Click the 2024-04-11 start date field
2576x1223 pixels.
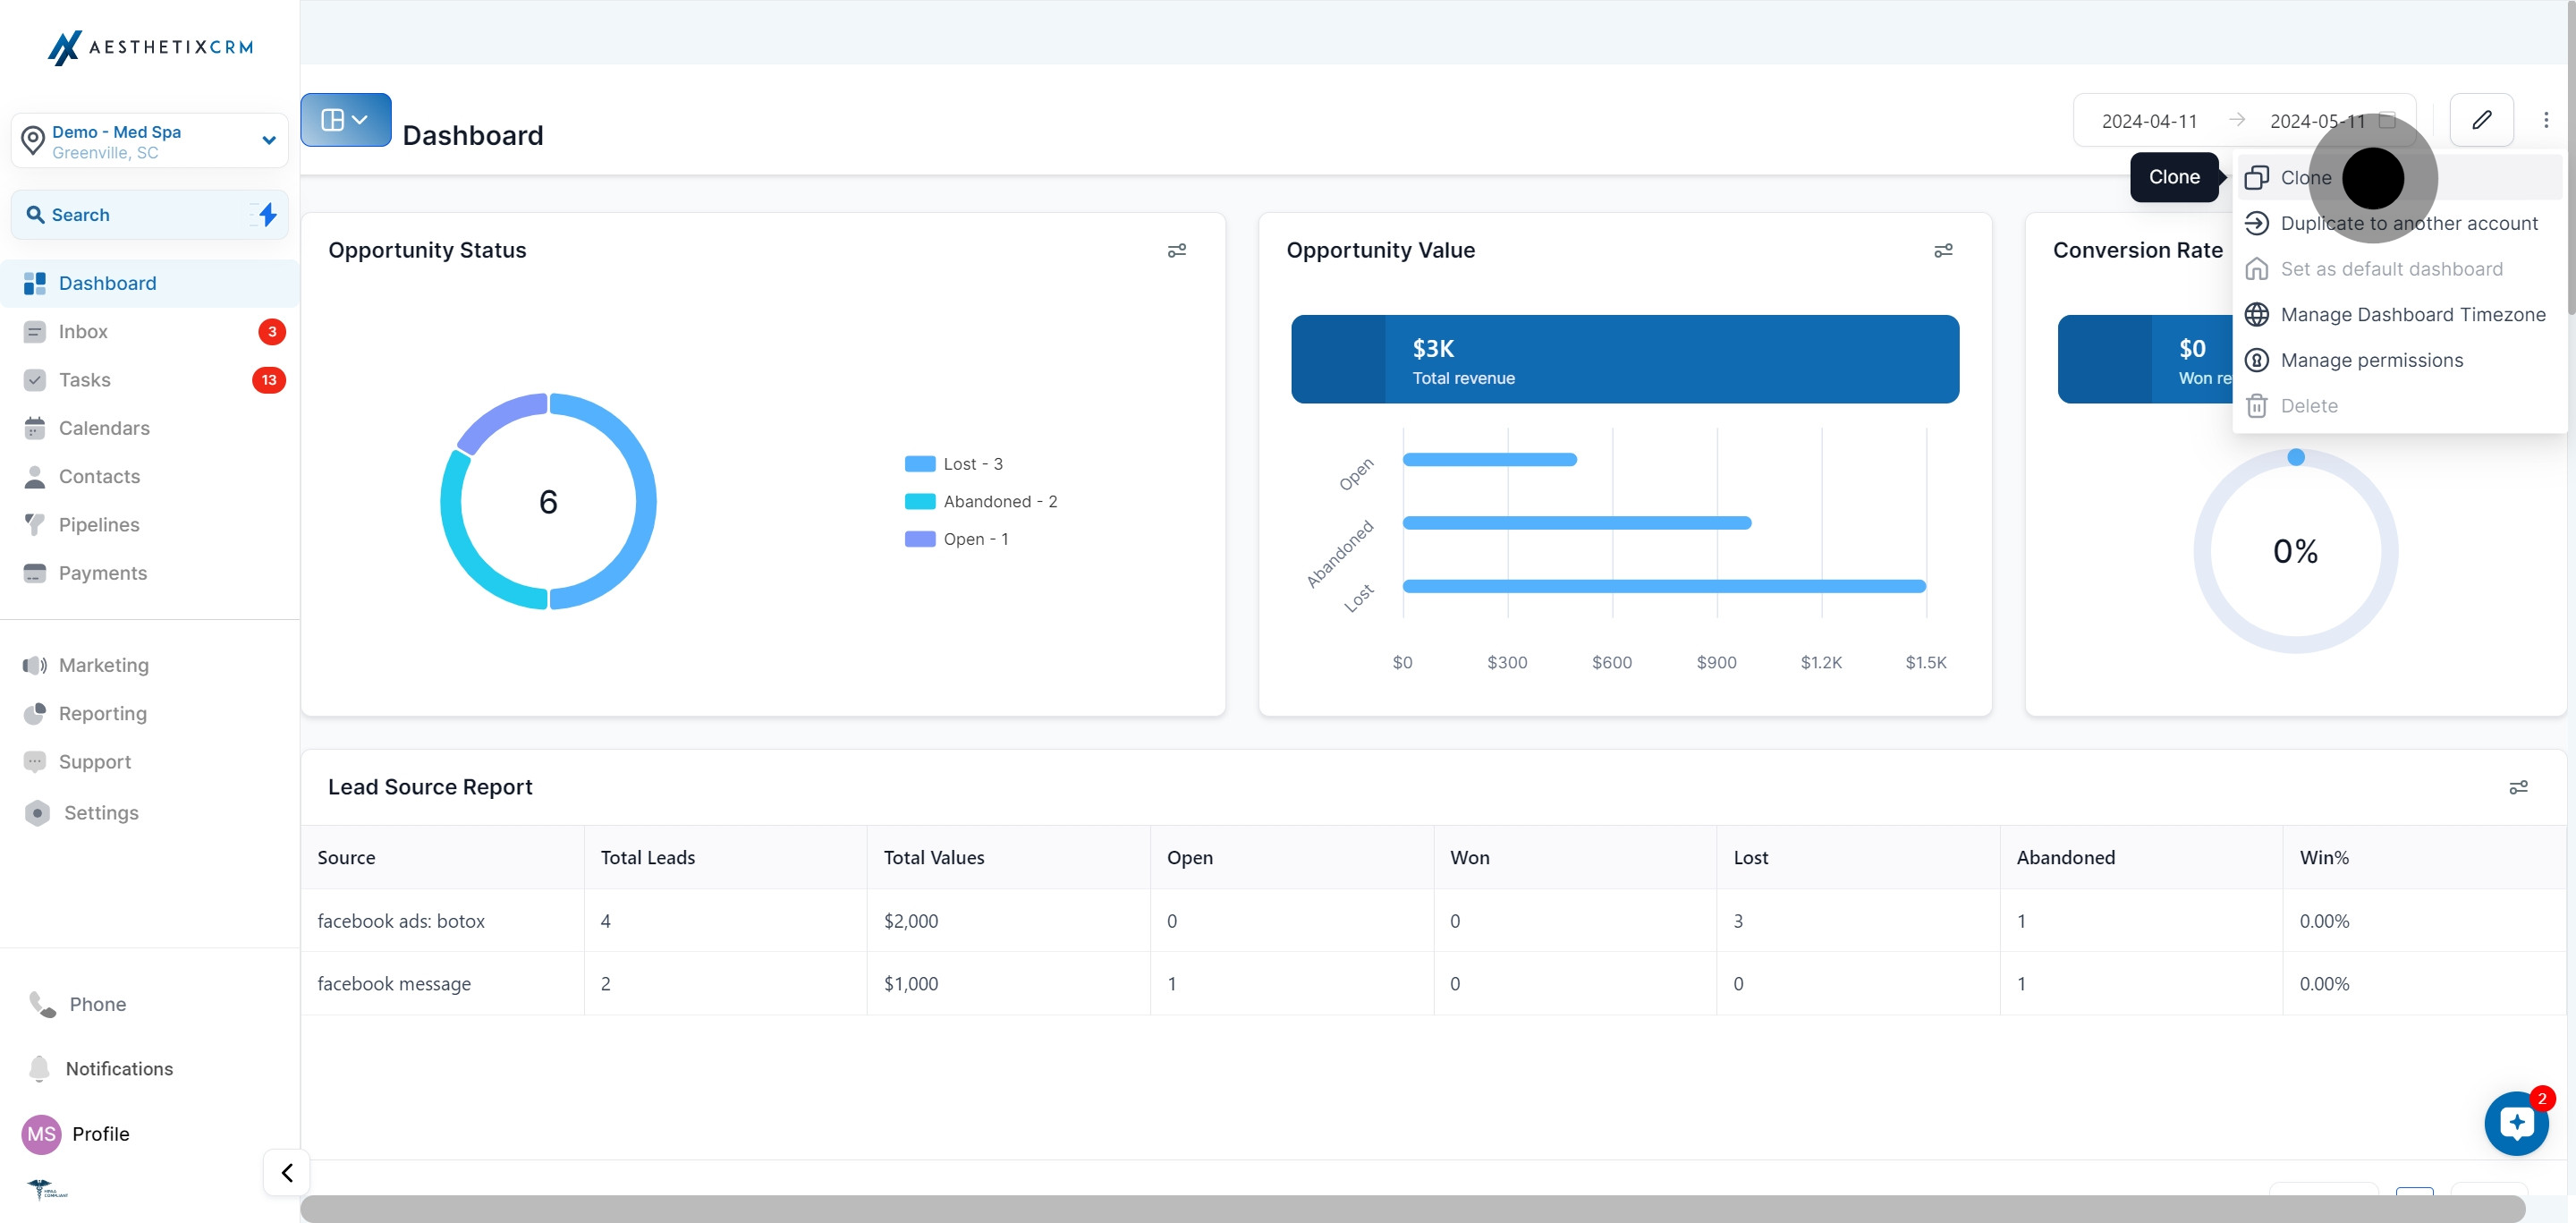coord(2149,121)
